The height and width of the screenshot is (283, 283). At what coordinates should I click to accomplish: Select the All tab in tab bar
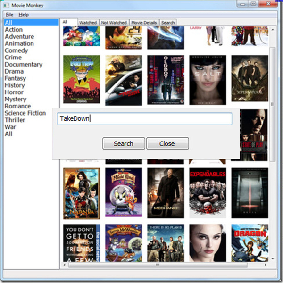(68, 22)
